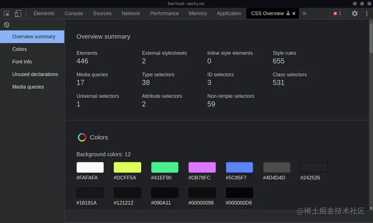
Task: Select the #00000099 swatch
Action: pos(202,192)
